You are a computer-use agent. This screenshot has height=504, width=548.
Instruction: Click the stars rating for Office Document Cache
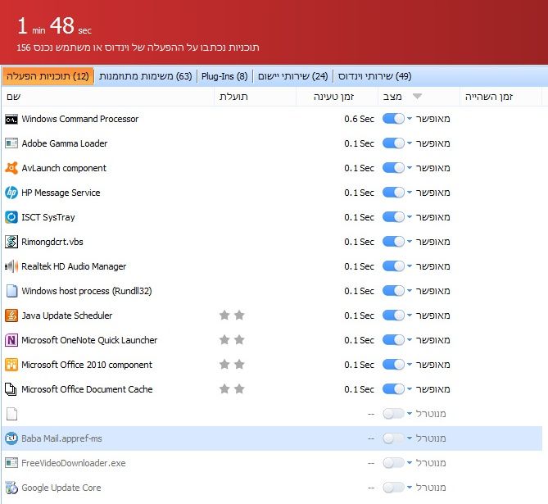click(x=232, y=389)
